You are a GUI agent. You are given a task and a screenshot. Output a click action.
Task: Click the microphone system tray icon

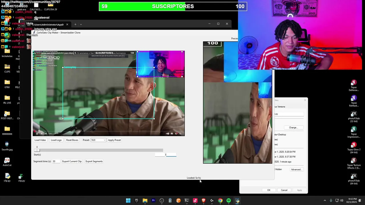click(x=331, y=200)
